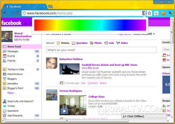
Task: Open the wrench settings menu
Action: [170, 13]
